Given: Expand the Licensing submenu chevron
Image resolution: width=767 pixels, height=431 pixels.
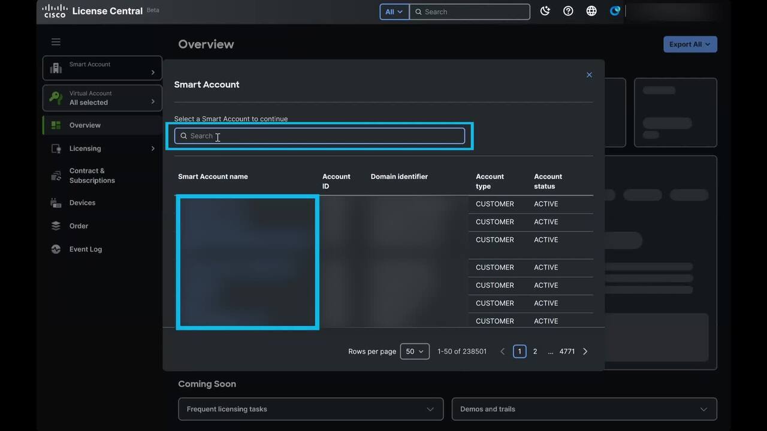Looking at the screenshot, I should click(x=153, y=148).
